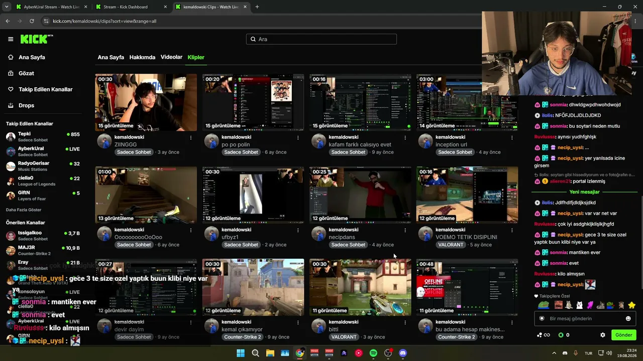This screenshot has width=643, height=361.
Task: Open Spotify from the taskbar
Action: [373, 353]
